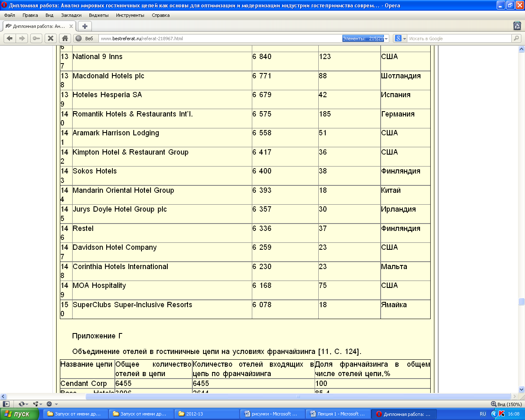
Task: Open the Виджеты menu
Action: coord(99,15)
